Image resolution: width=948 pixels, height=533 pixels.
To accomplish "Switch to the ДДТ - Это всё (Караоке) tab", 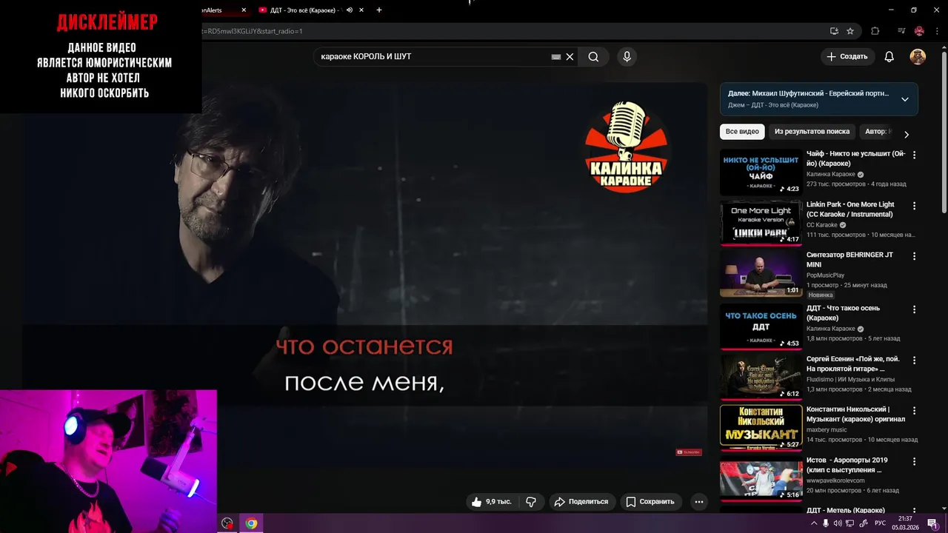I will pos(304,10).
